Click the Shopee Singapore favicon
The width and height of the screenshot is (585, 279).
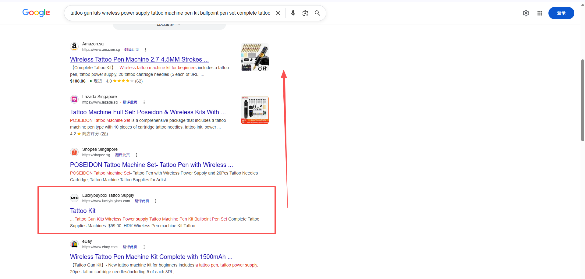[74, 152]
